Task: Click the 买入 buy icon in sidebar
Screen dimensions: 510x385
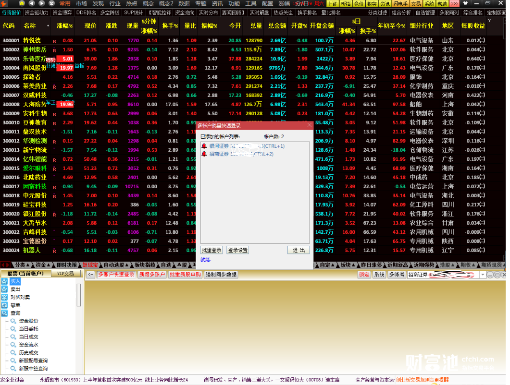Action: 4,281
